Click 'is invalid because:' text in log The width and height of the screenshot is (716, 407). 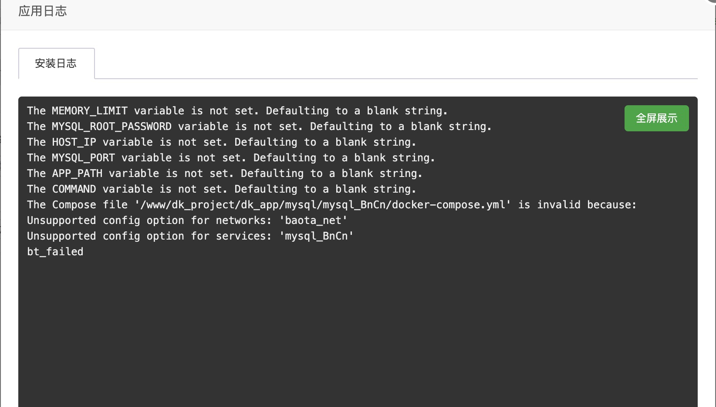pos(577,205)
